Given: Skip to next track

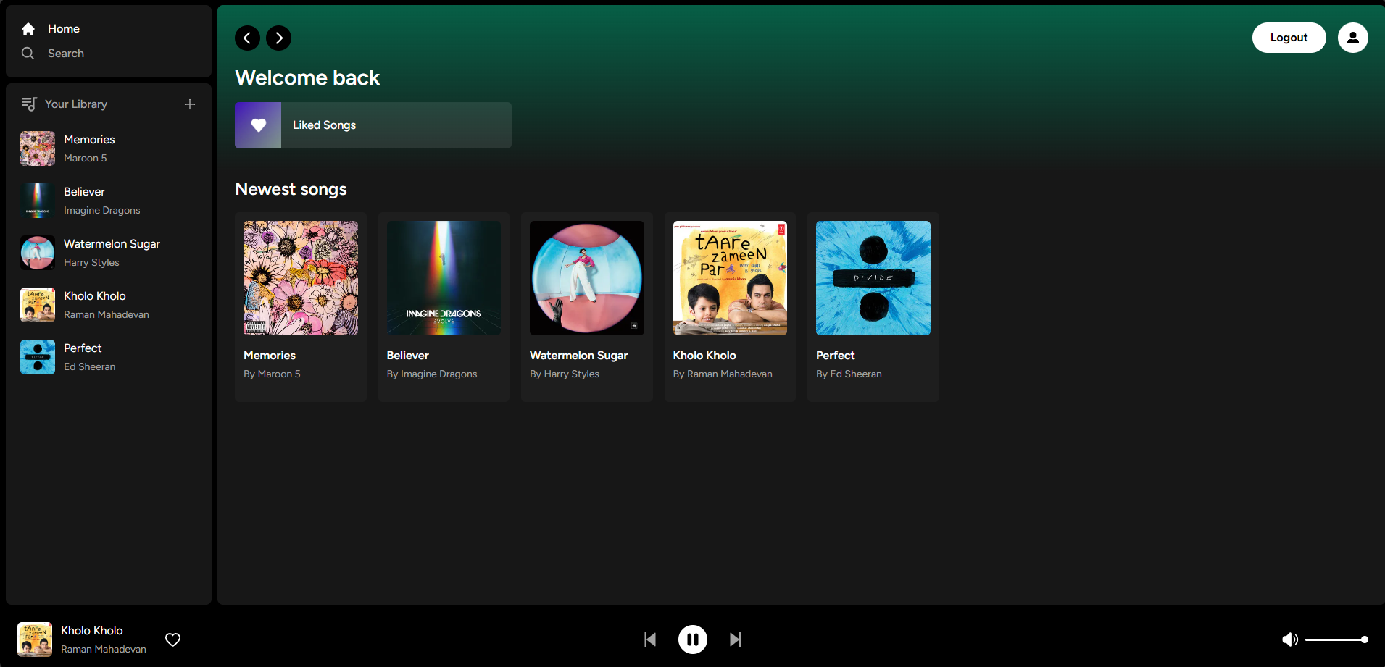Looking at the screenshot, I should click(736, 639).
